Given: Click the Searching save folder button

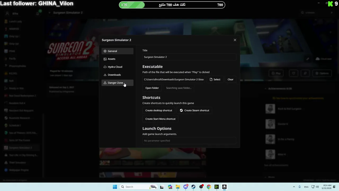Looking at the screenshot, I should (x=179, y=88).
